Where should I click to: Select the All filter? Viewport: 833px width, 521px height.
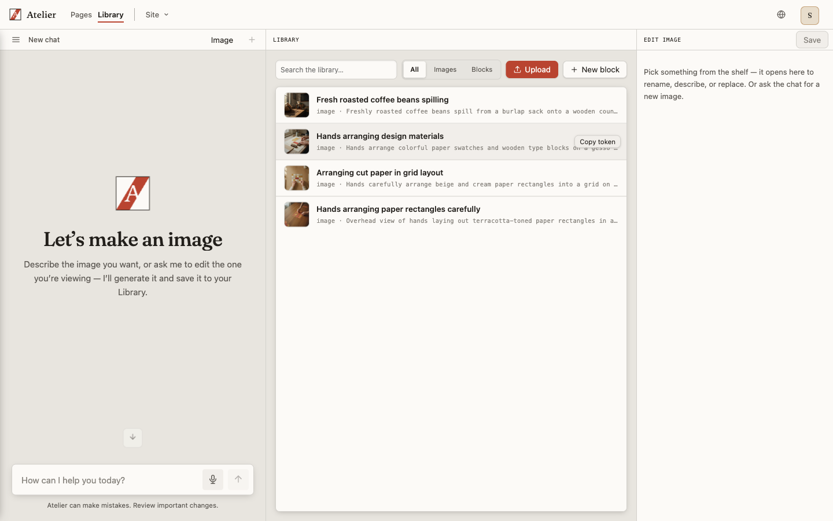415,69
